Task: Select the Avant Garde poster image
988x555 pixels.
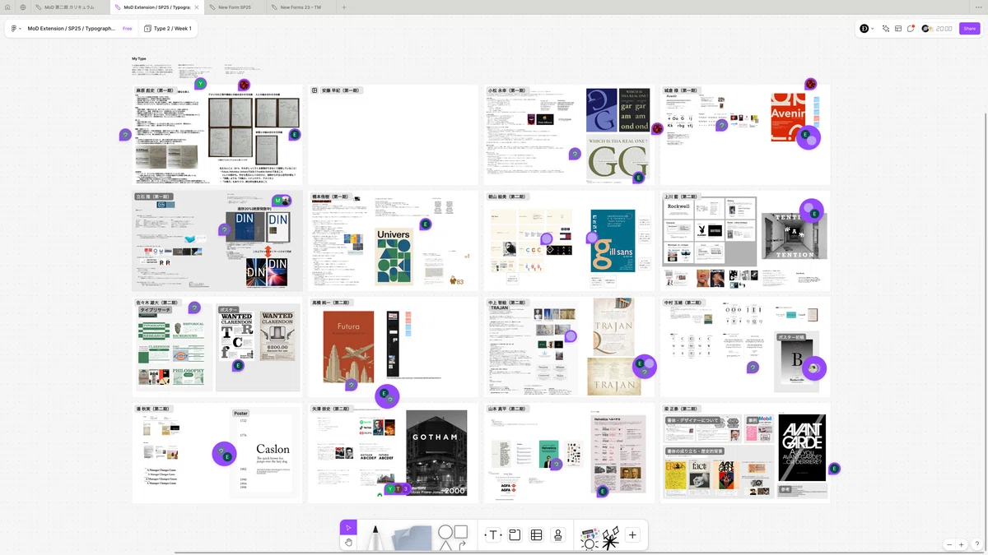Action: (802, 447)
